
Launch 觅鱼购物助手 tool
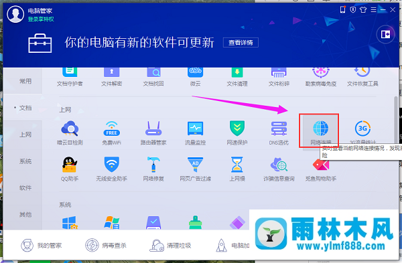[321, 169]
